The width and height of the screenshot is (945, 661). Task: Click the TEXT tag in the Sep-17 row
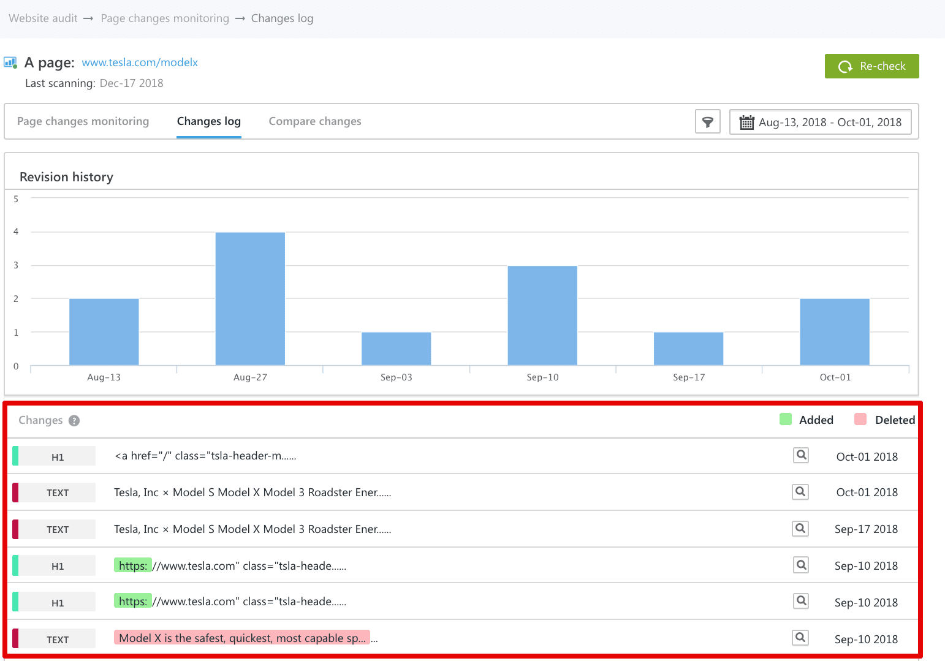tap(58, 529)
